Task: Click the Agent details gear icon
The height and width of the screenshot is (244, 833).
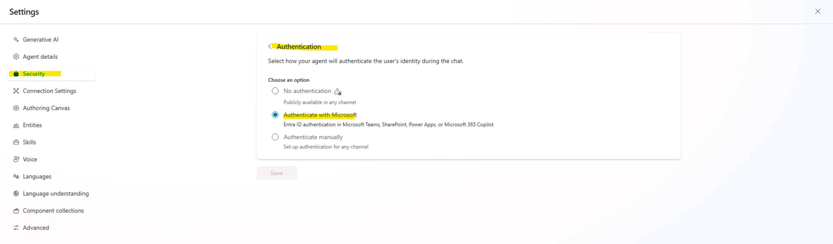Action: tap(16, 57)
